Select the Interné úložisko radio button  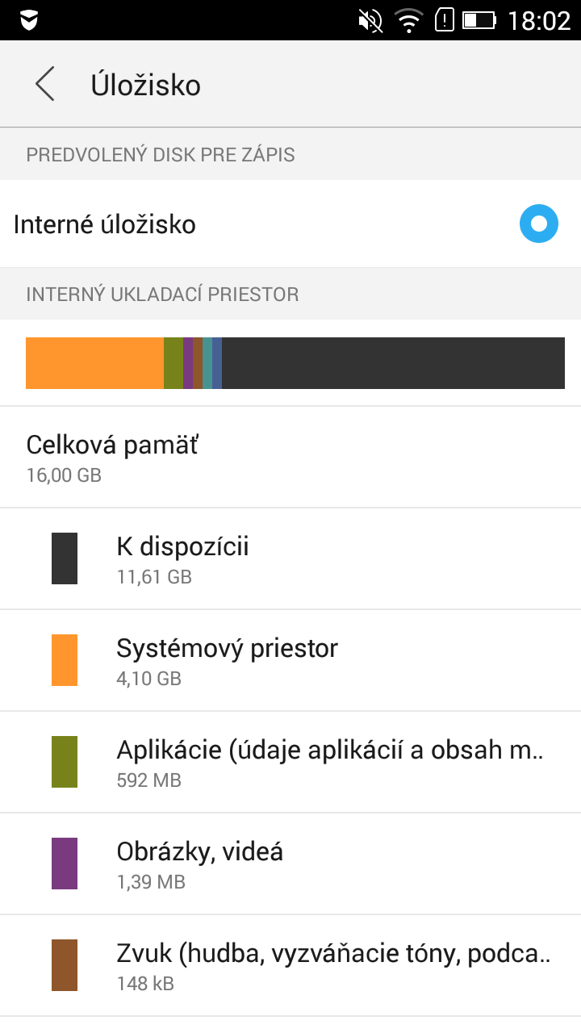538,224
